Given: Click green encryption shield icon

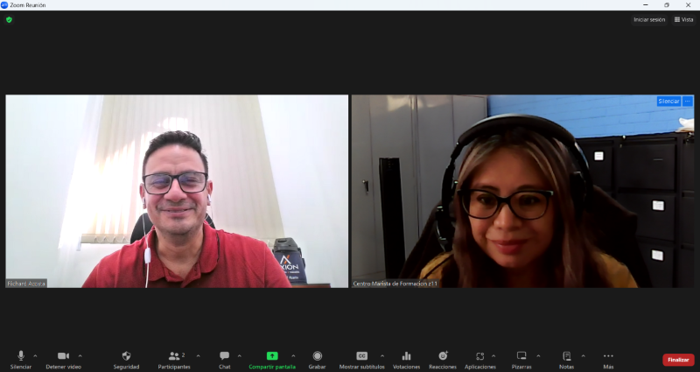Looking at the screenshot, I should (9, 19).
